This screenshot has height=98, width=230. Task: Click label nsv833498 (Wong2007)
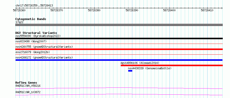[31, 41]
